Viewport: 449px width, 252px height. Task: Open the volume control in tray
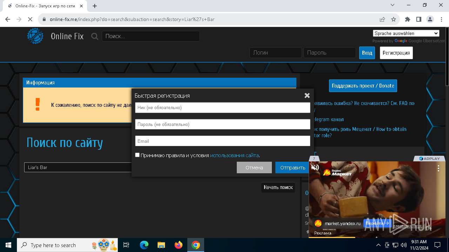tap(403, 245)
